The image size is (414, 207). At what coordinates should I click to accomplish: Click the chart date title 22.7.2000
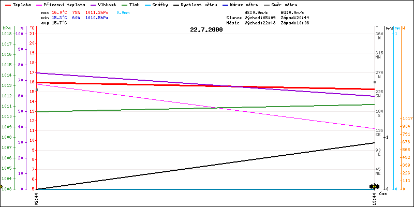coord(206,30)
